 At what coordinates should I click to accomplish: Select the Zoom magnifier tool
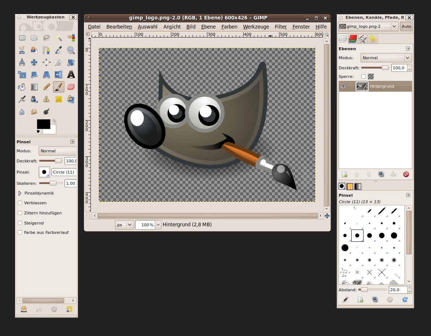pyautogui.click(x=71, y=50)
